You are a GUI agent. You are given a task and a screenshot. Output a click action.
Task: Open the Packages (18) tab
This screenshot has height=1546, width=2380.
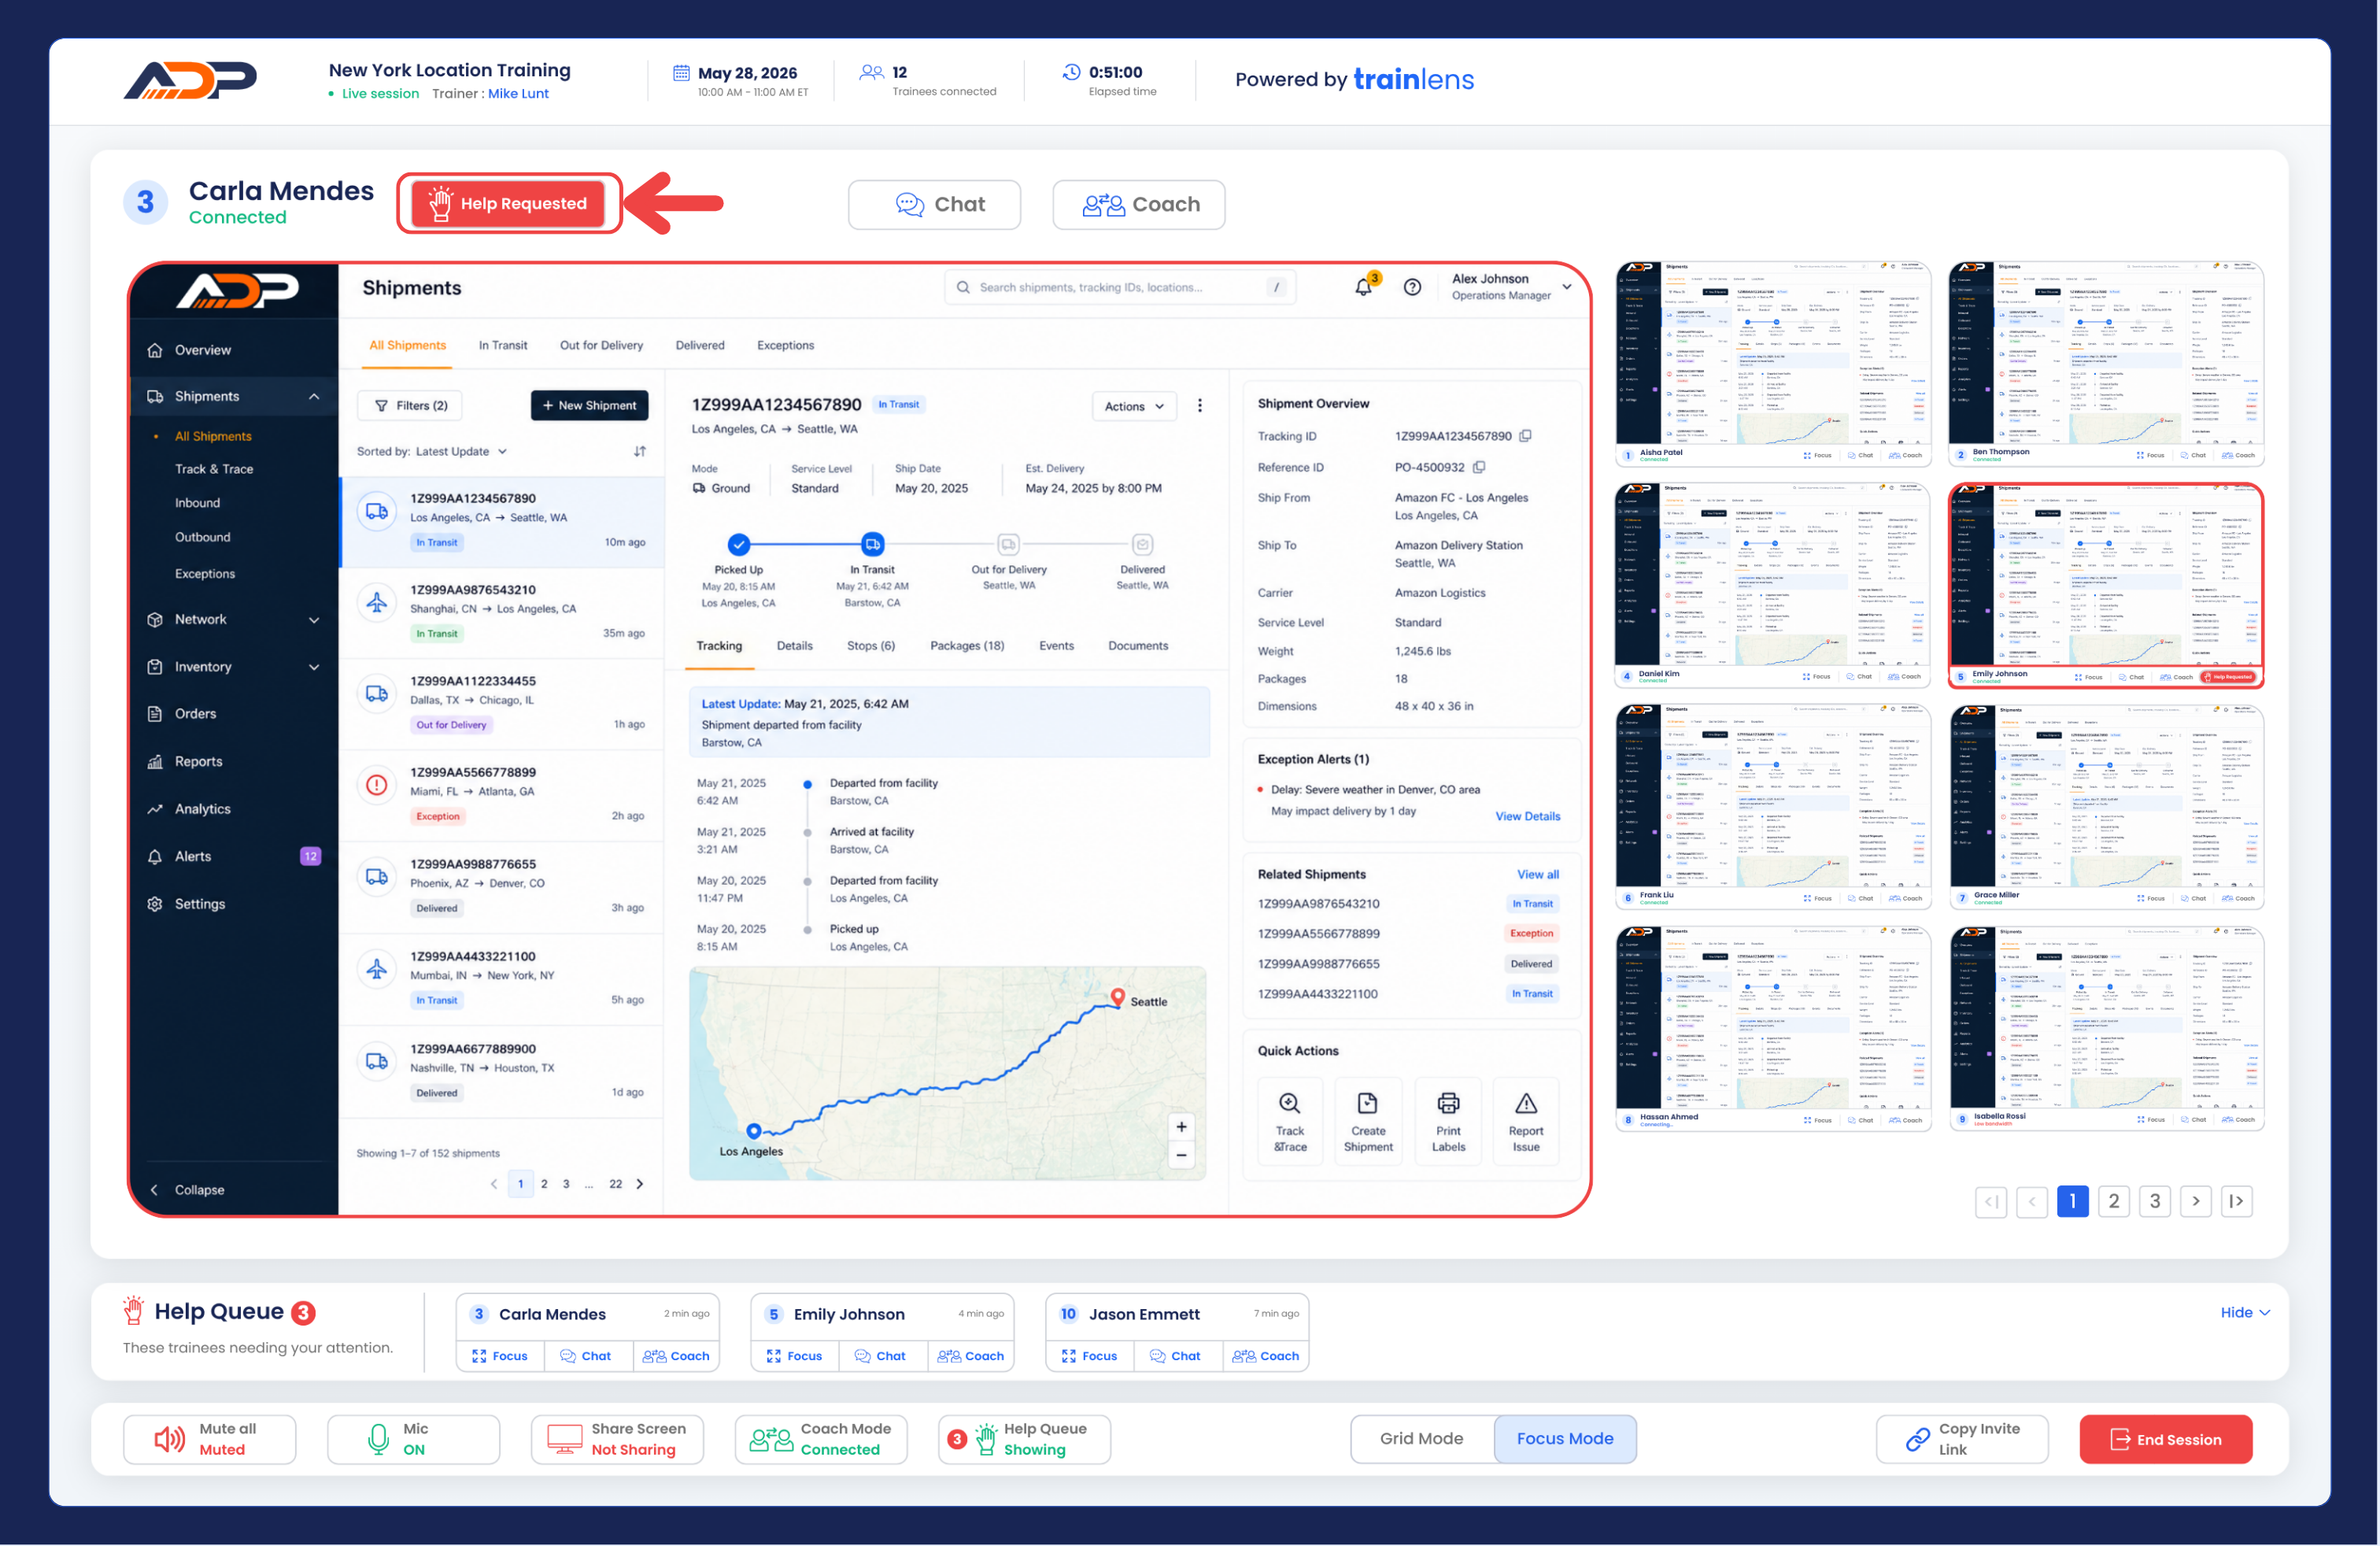(967, 646)
